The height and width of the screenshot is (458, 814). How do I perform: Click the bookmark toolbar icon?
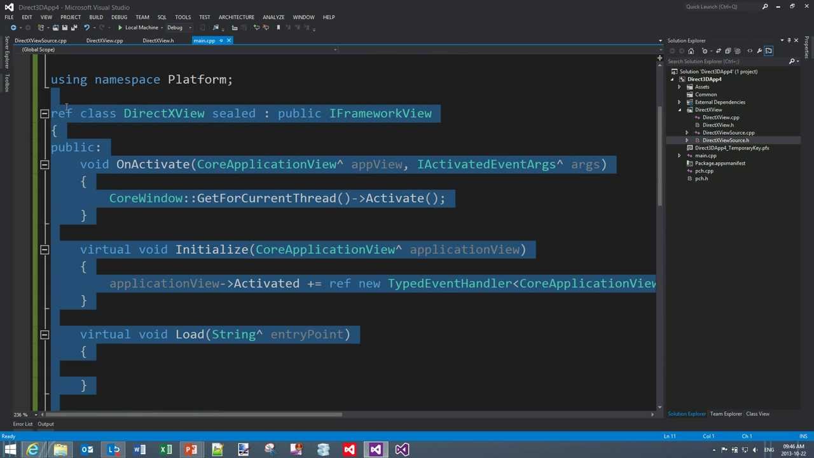(x=278, y=27)
